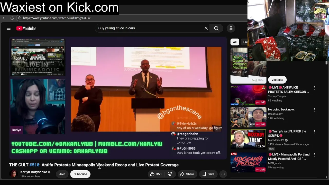Image resolution: width=329 pixels, height=185 pixels.
Task: Clear the search query with X
Action: (x=206, y=28)
